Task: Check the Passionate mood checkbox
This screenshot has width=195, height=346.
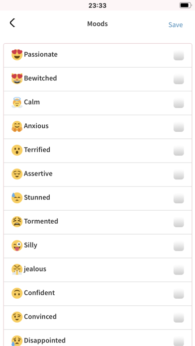Action: (x=179, y=55)
